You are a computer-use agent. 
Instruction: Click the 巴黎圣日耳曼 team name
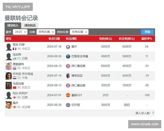(80, 56)
